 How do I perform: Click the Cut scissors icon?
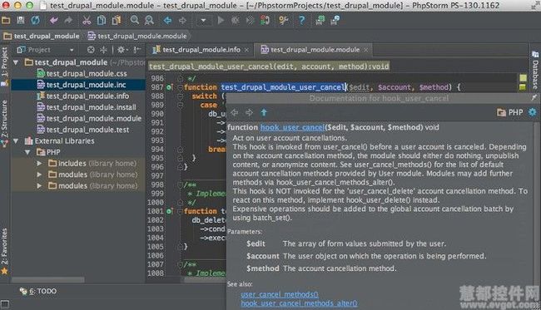point(87,20)
